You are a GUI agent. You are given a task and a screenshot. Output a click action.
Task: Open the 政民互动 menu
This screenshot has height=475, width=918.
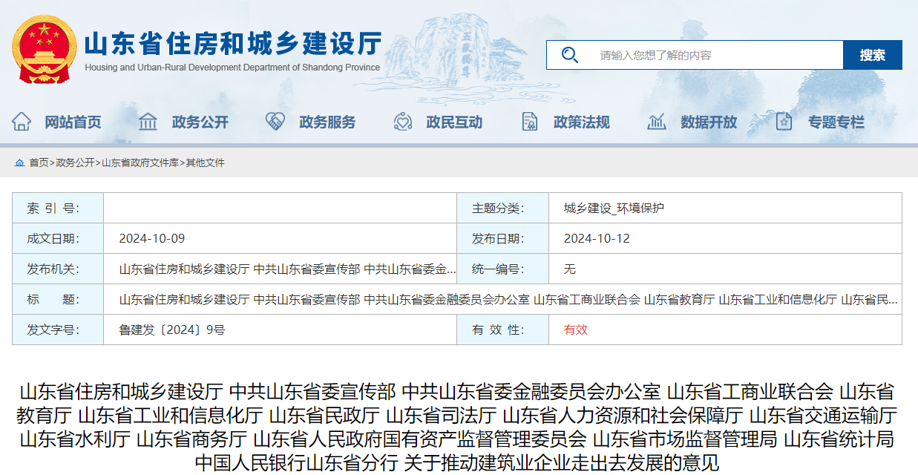(453, 122)
